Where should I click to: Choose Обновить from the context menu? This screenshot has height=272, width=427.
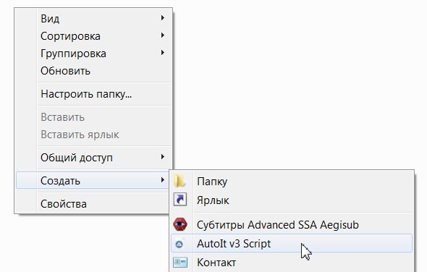[93, 71]
